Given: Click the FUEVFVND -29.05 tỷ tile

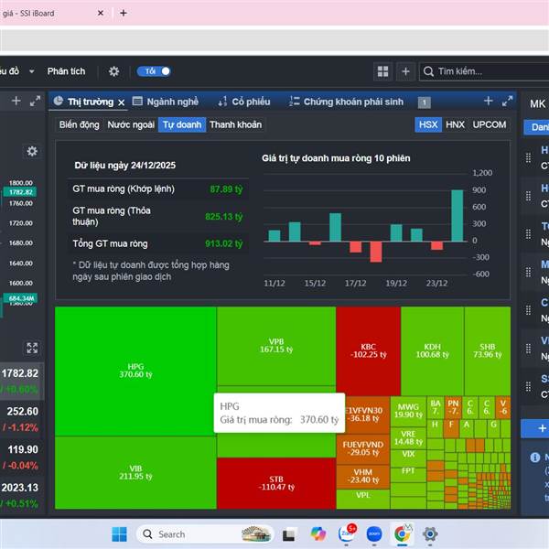Looking at the screenshot, I should point(363,448).
